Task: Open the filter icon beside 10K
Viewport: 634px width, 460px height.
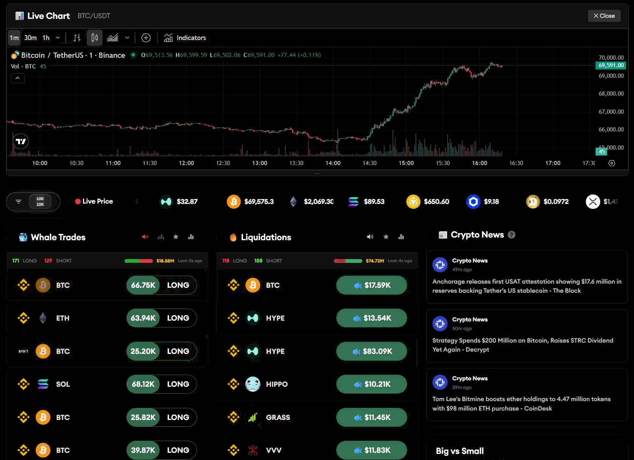Action: pos(18,202)
